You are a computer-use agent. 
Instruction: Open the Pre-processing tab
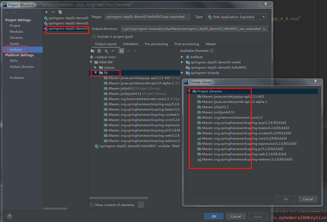tap(156, 44)
